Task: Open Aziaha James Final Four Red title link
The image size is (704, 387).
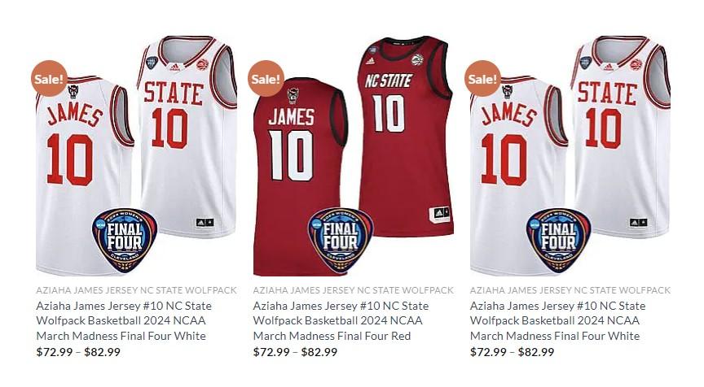Action: pyautogui.click(x=341, y=320)
